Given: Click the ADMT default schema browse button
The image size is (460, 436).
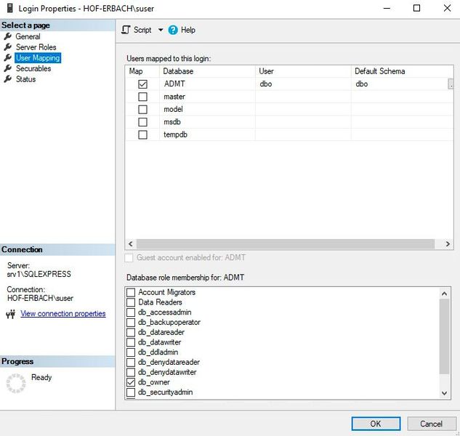Looking at the screenshot, I should (451, 84).
